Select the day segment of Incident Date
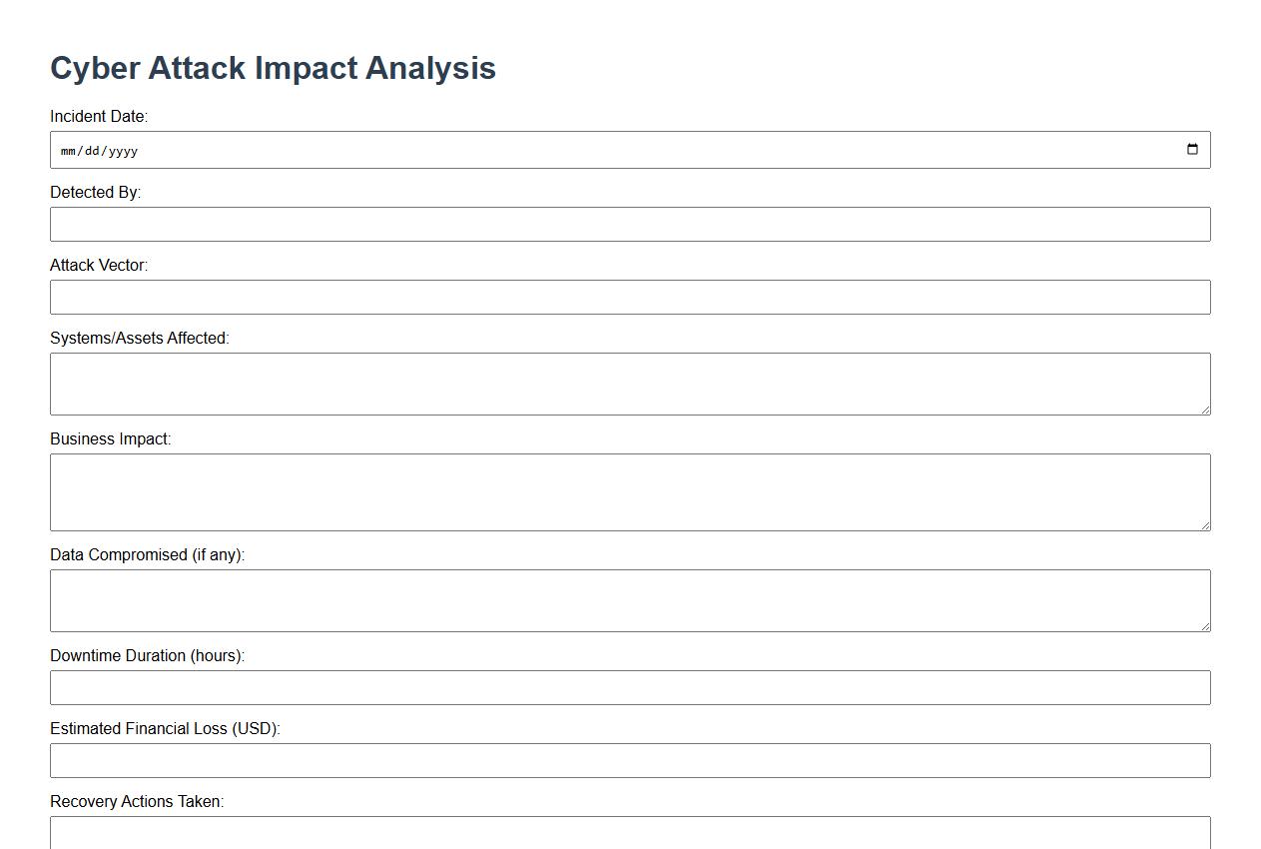1261x849 pixels. pyautogui.click(x=91, y=151)
